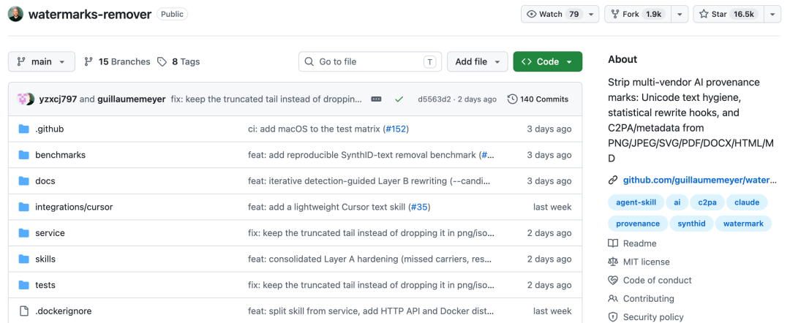The image size is (790, 323).
Task: Click the link chain icon in About
Action: coord(613,180)
